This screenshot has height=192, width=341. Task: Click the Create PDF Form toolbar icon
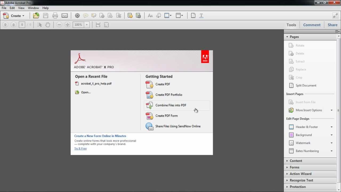(x=130, y=15)
